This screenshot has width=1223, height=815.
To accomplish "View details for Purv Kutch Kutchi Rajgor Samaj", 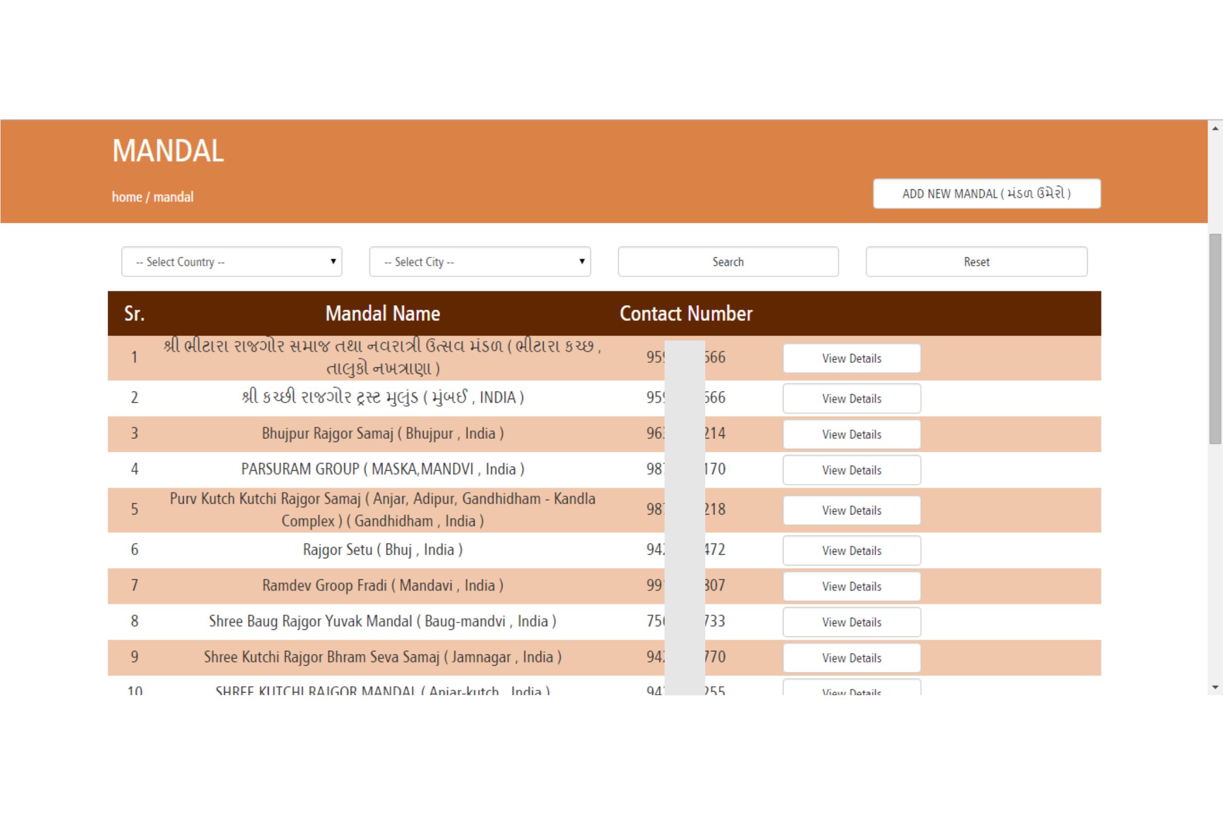I will [852, 510].
